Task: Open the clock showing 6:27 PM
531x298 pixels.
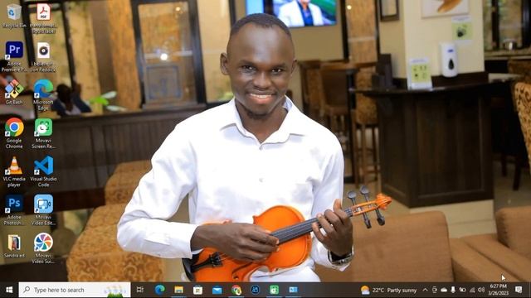Action: [x=499, y=290]
